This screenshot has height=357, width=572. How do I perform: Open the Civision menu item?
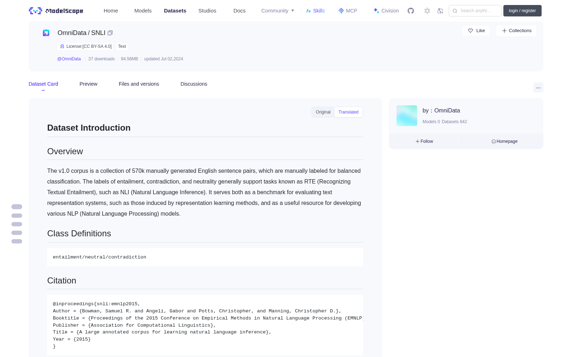(386, 11)
